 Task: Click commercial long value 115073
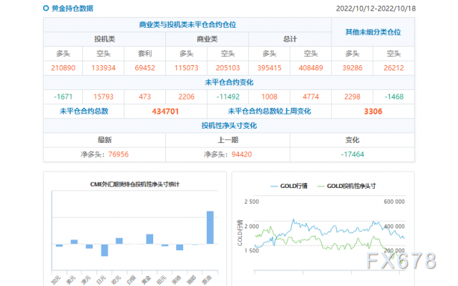pos(186,68)
